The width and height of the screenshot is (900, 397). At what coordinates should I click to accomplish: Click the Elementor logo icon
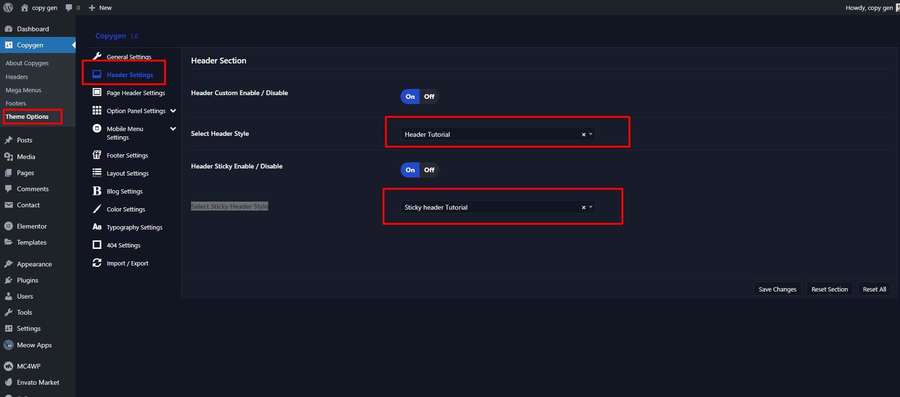click(9, 226)
